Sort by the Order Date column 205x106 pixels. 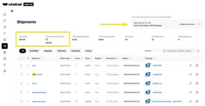66,59
